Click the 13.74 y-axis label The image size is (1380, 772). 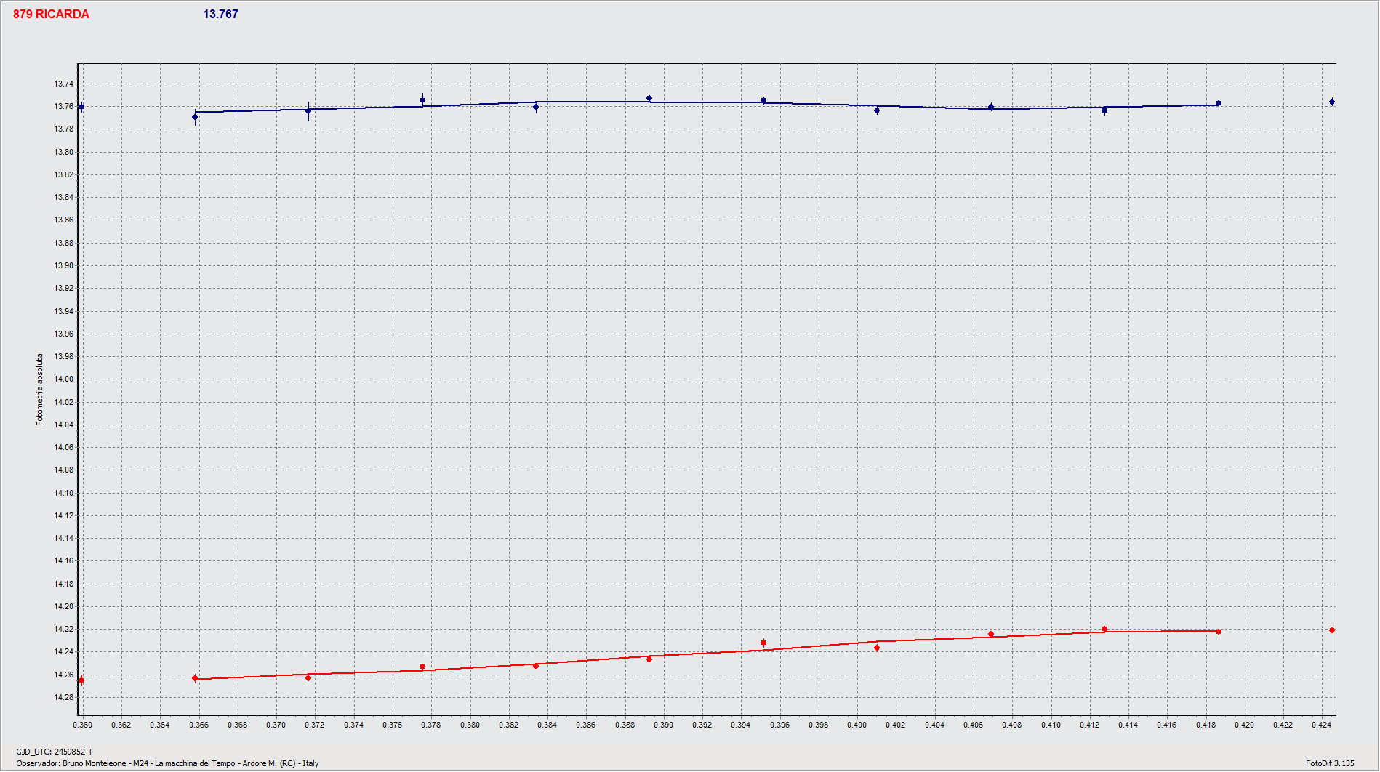[63, 84]
